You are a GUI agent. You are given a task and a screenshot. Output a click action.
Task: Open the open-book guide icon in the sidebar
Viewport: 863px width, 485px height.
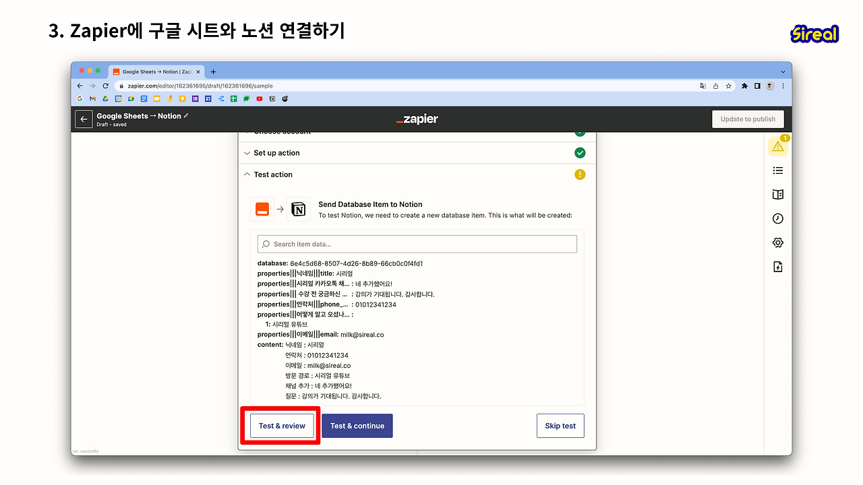(778, 195)
